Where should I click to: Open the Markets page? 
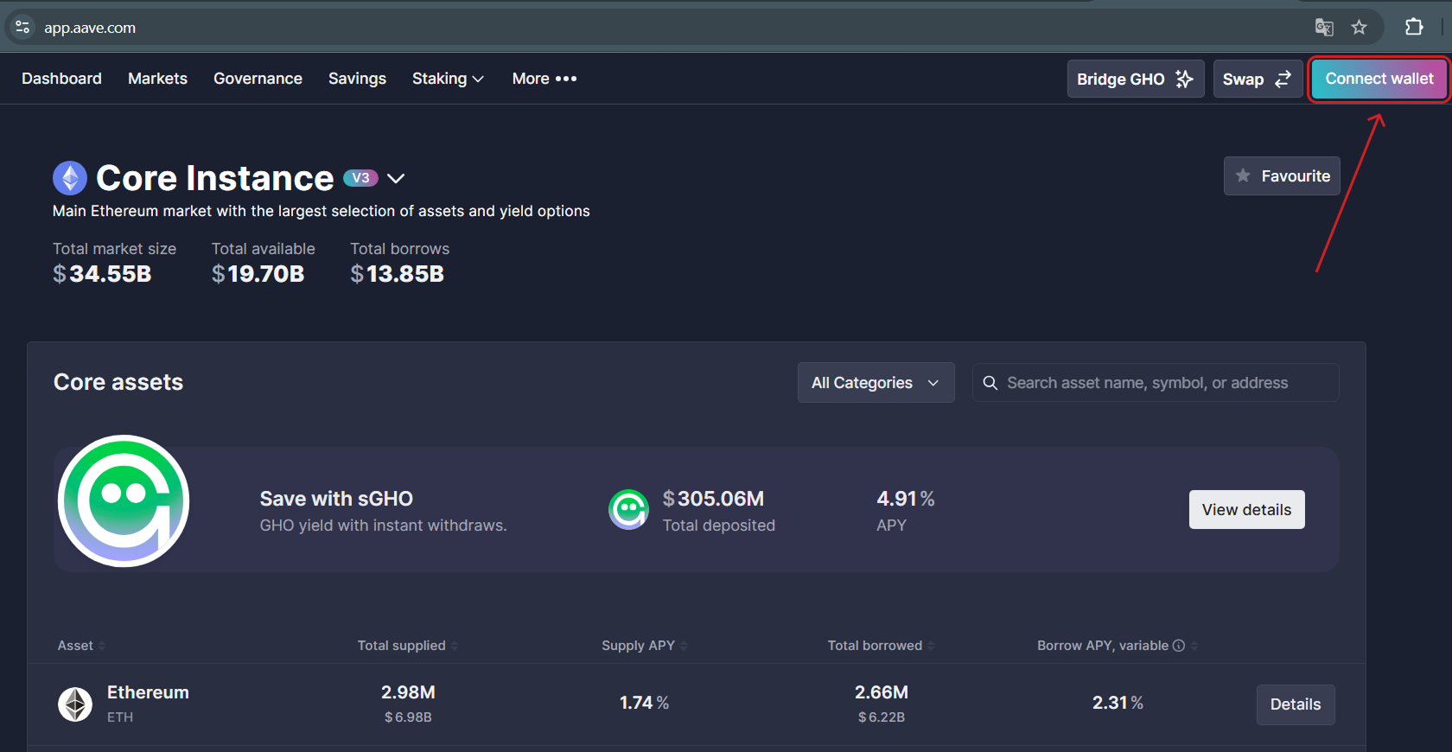click(x=157, y=79)
